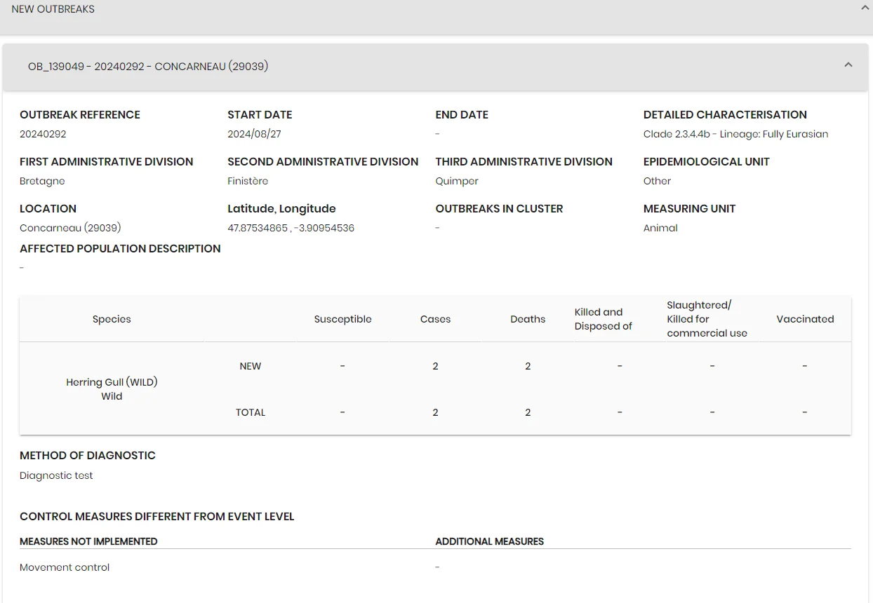Viewport: 873px width, 603px height.
Task: Click the measuring unit value Animal
Action: [660, 228]
